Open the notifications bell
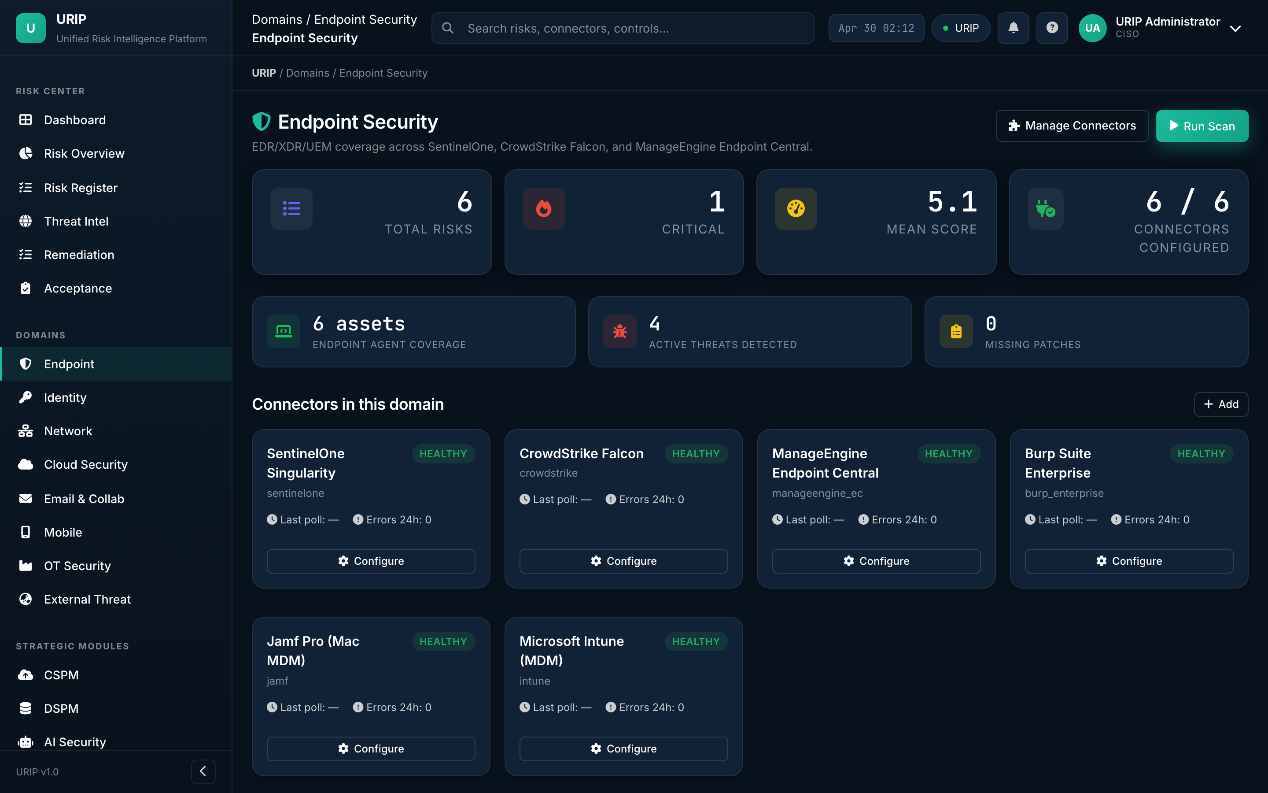This screenshot has width=1268, height=793. (x=1013, y=28)
